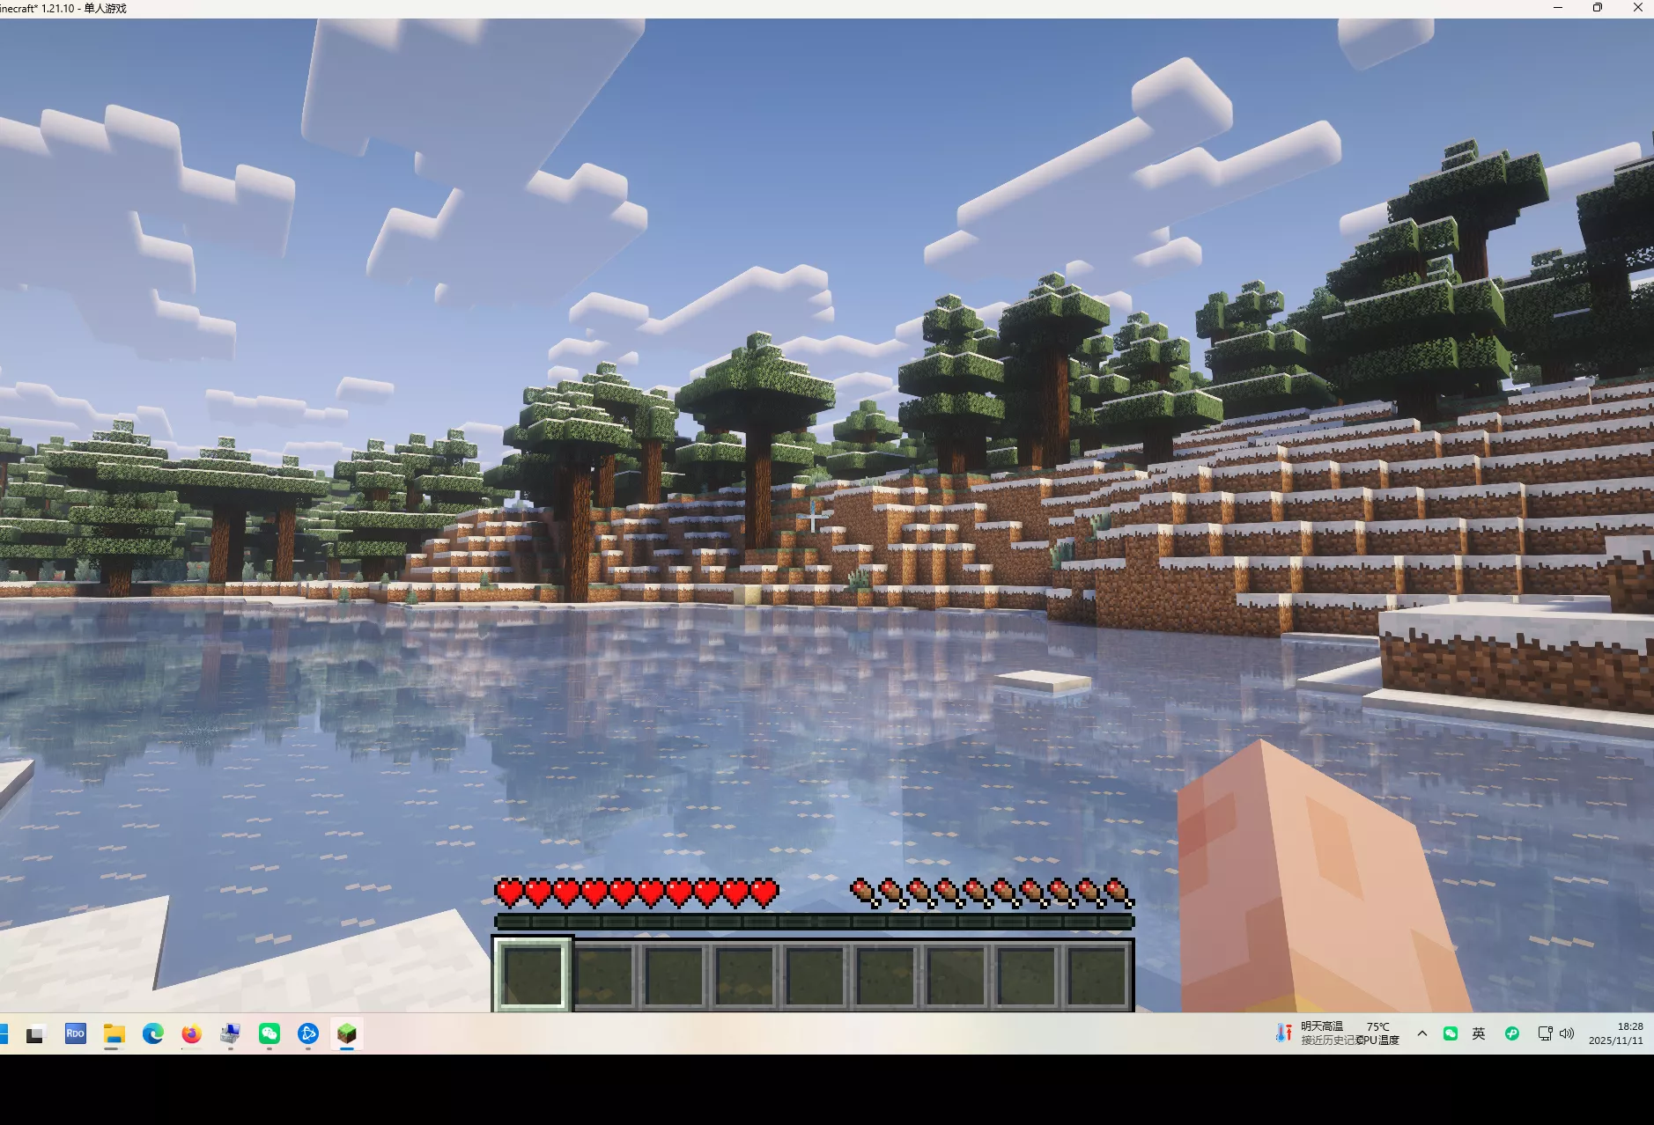The image size is (1654, 1125).
Task: Expand the hidden system tray icons chevron
Action: tap(1422, 1033)
